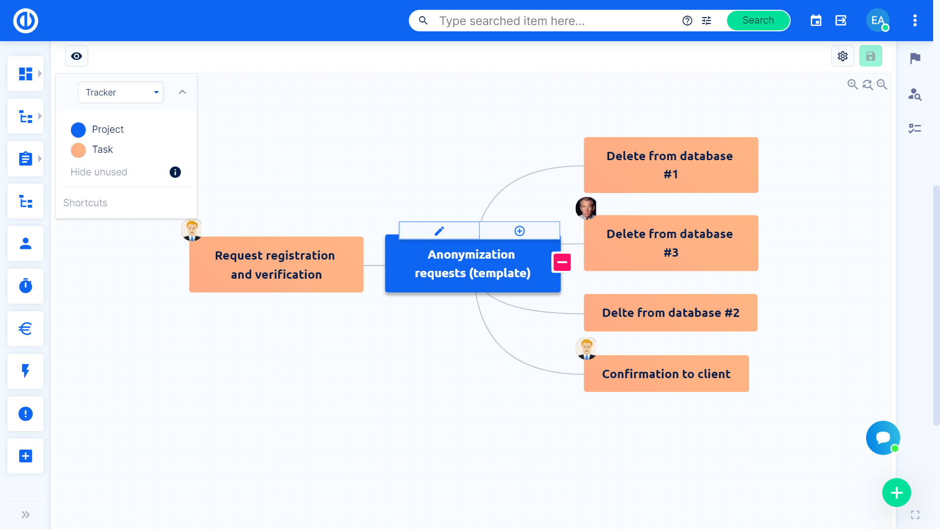The image size is (940, 529).
Task: Open the chat bubble widget
Action: coord(883,437)
